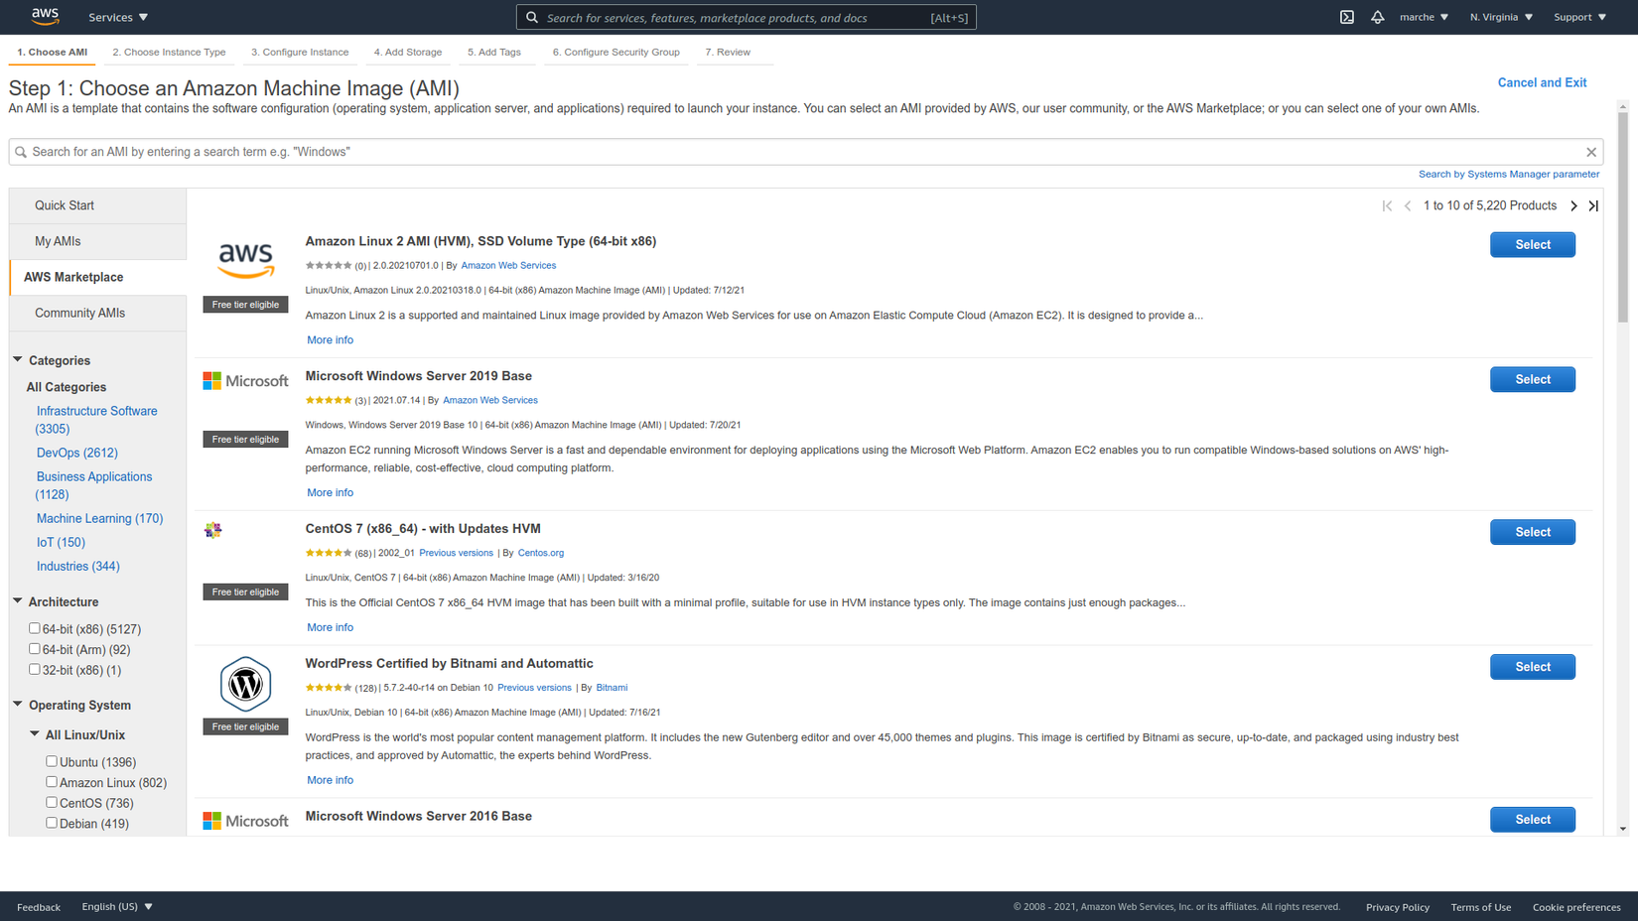Filter by Infrastructure Software category
The width and height of the screenshot is (1638, 921).
[x=96, y=420]
